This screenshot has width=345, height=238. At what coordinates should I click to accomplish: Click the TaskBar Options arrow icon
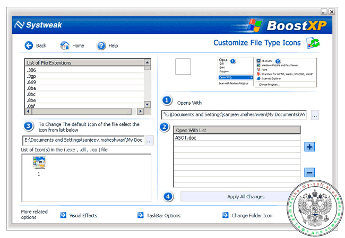pyautogui.click(x=141, y=215)
